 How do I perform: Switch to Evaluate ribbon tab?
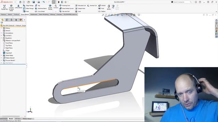[x=59, y=14]
